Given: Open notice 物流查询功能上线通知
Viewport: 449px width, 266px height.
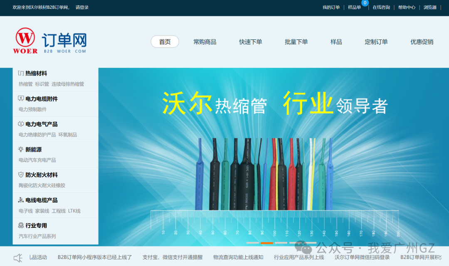Looking at the screenshot, I should (238, 257).
